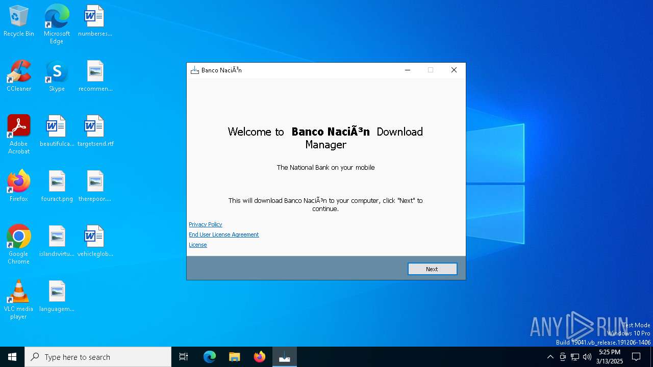Select the fouract.png file icon
653x367 pixels.
(57, 186)
